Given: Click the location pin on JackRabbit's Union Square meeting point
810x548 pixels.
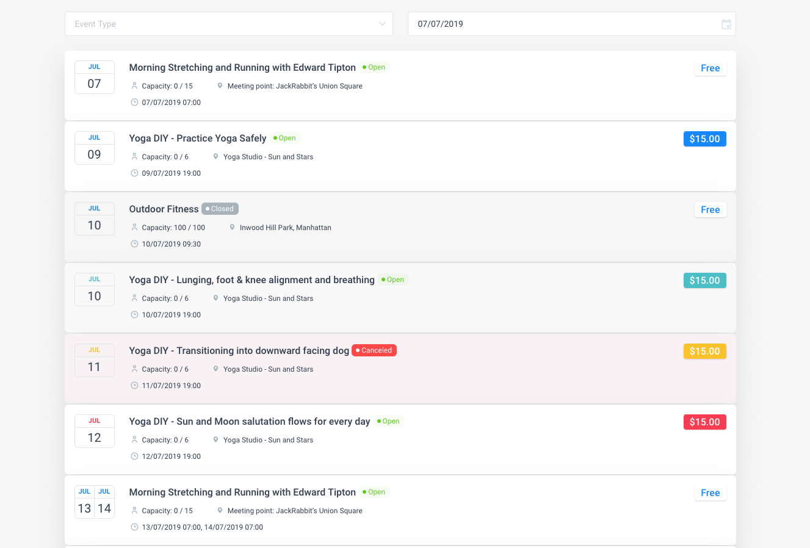Looking at the screenshot, I should (x=220, y=85).
